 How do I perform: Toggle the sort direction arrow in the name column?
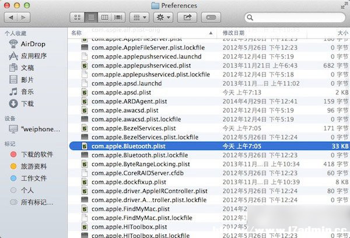[x=211, y=33]
